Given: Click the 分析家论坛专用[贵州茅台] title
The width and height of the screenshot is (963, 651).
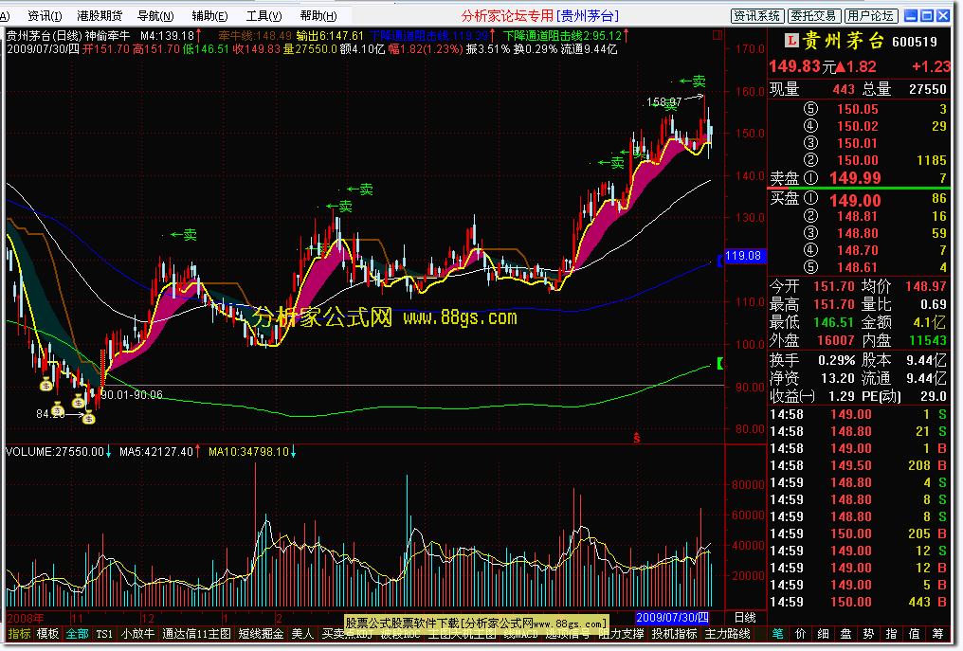Looking at the screenshot, I should point(540,16).
